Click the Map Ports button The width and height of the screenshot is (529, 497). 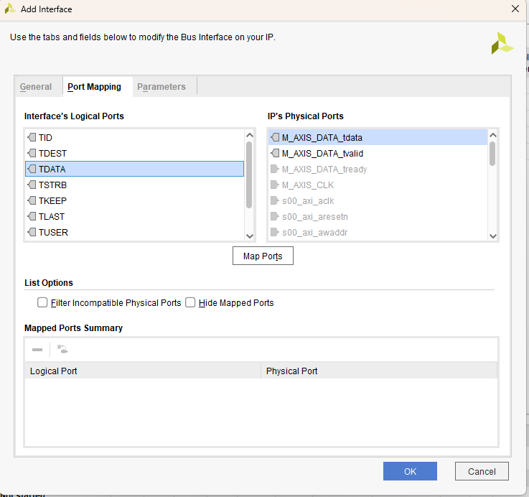pos(263,256)
